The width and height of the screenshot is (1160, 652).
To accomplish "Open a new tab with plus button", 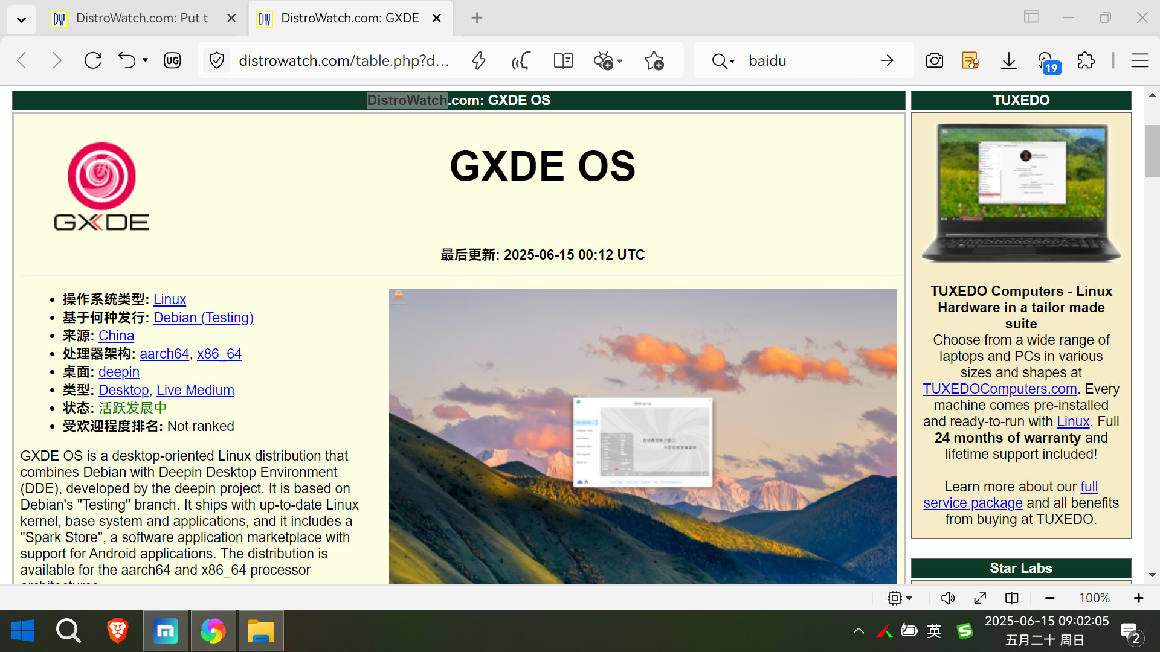I will 477,18.
